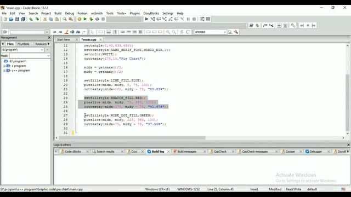Click the Paste clipboard icon
Screen dimensions: 351x197
(x=57, y=19)
